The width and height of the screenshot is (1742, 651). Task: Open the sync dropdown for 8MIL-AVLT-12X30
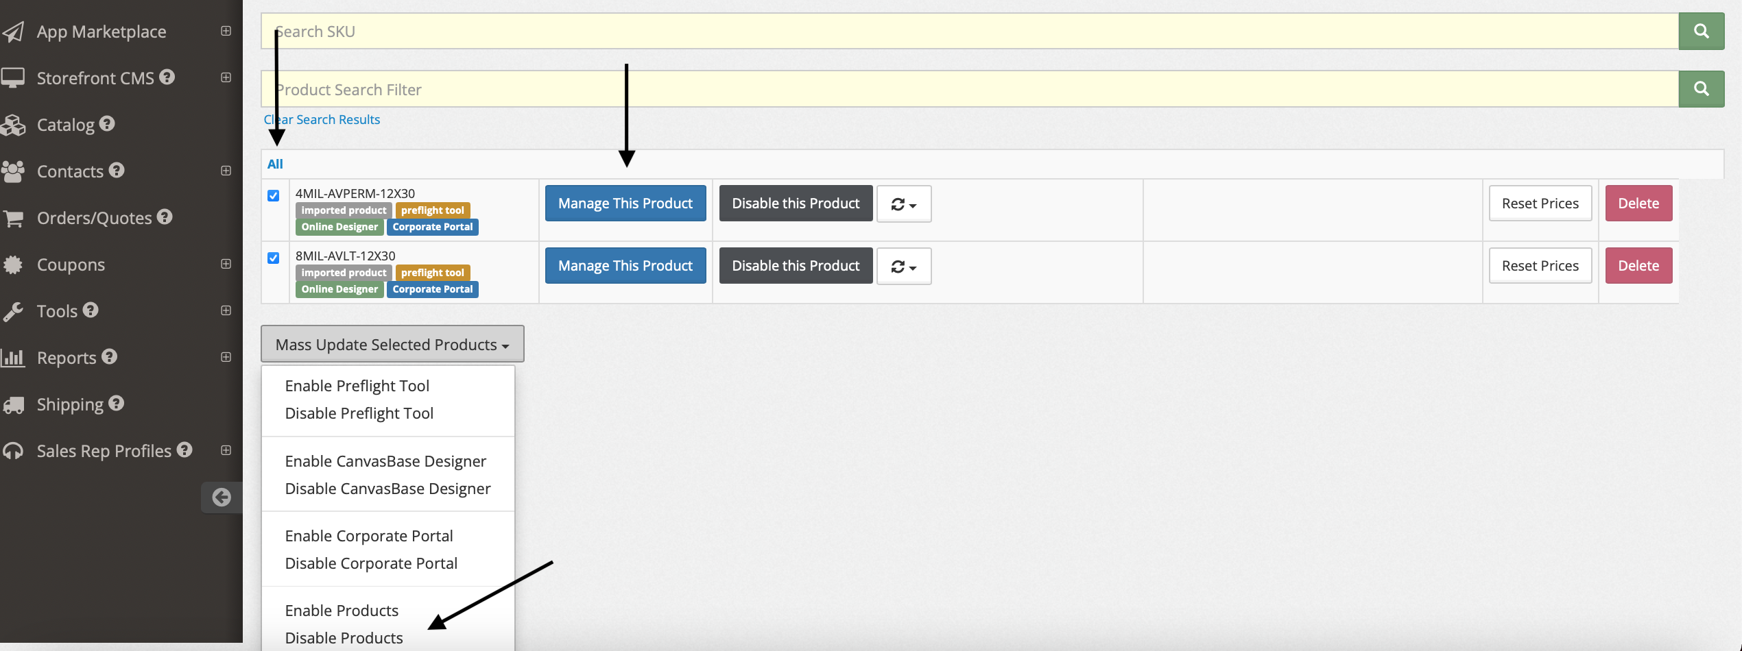(x=903, y=266)
